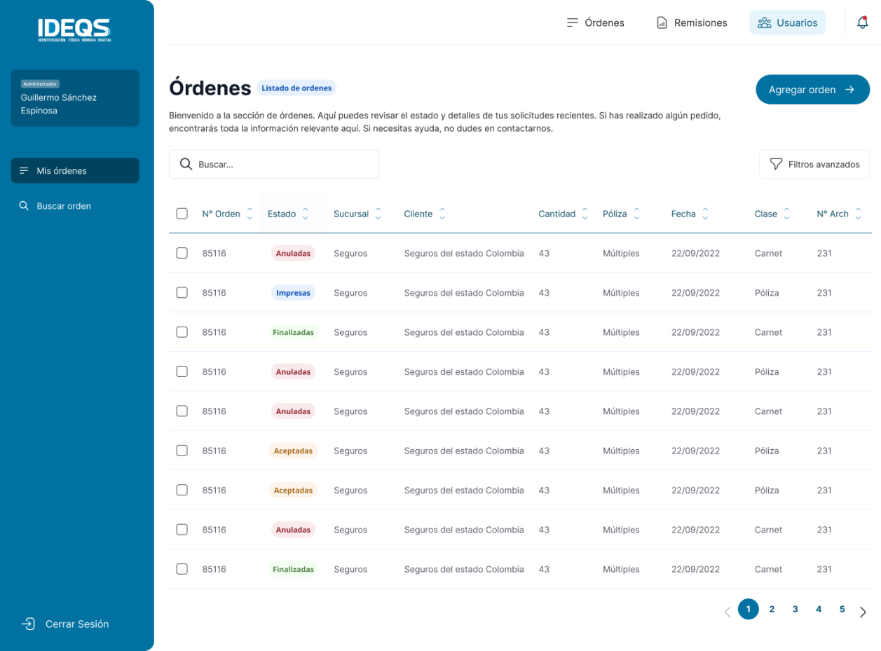Screen dimensions: 881x651
Task: Sort table by Estado column
Action: (305, 214)
